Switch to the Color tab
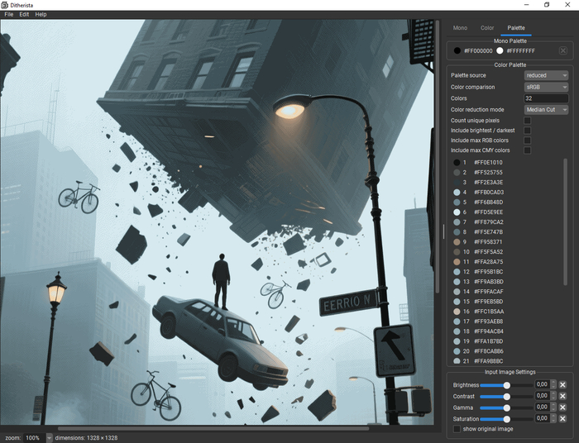The image size is (579, 443). pos(487,28)
